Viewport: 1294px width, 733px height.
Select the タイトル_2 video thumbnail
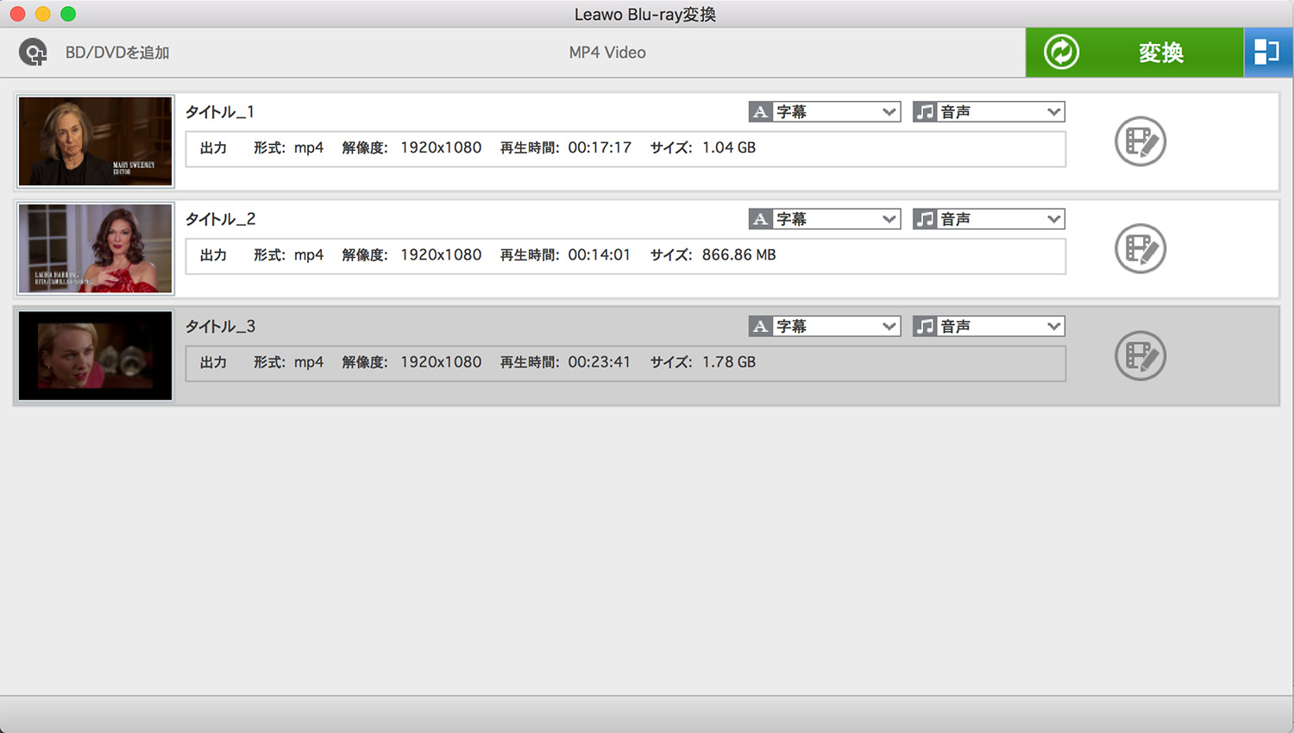(96, 248)
